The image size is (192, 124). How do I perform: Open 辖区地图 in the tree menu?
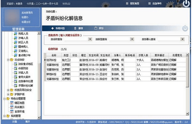click(19, 103)
